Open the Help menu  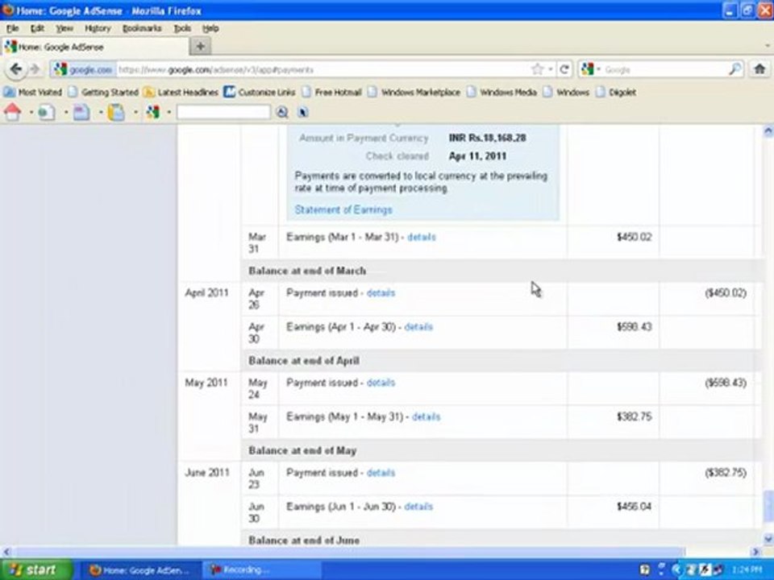pos(210,29)
